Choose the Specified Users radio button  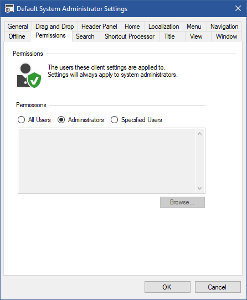click(x=114, y=120)
